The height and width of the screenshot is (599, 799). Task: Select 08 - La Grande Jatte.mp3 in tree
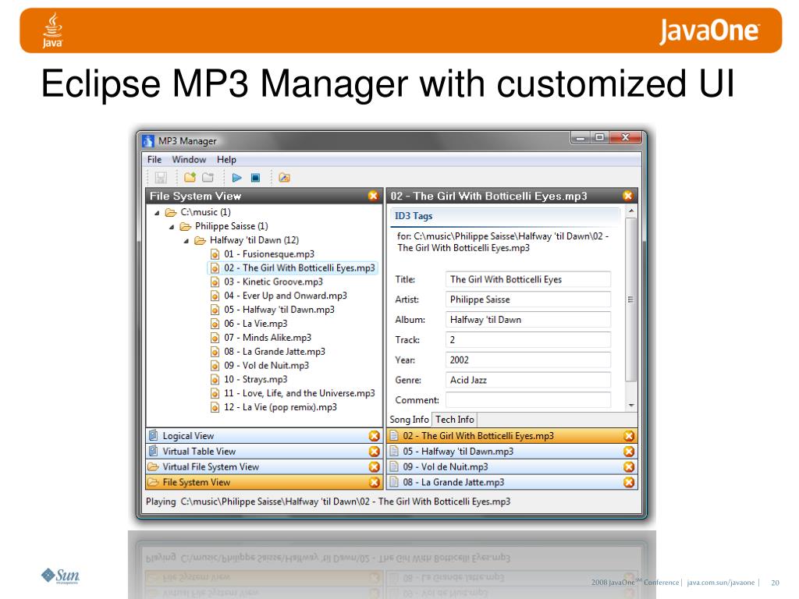click(274, 352)
